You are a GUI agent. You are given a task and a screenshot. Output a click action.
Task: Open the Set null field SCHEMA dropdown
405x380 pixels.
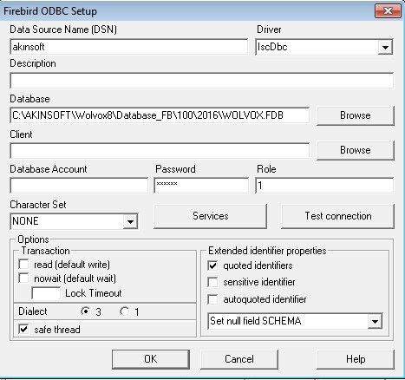(x=375, y=321)
